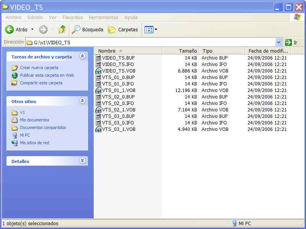306x229 pixels.
Task: Open the Ayuda menu
Action: (x=131, y=17)
